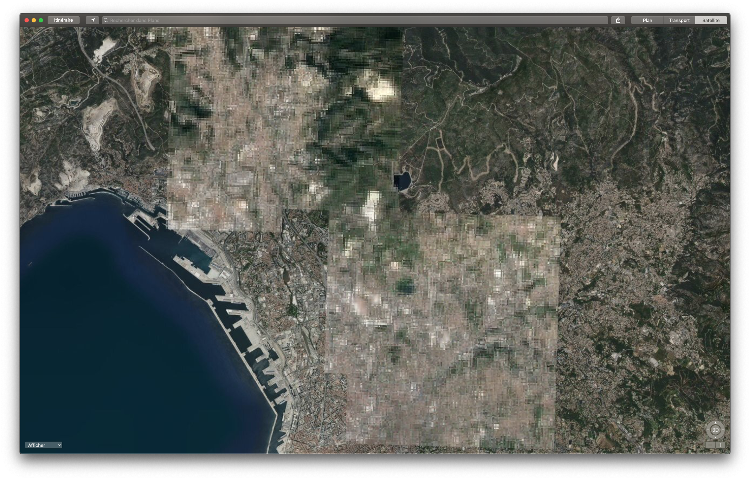Click the right tick on the compass ring

723,430
